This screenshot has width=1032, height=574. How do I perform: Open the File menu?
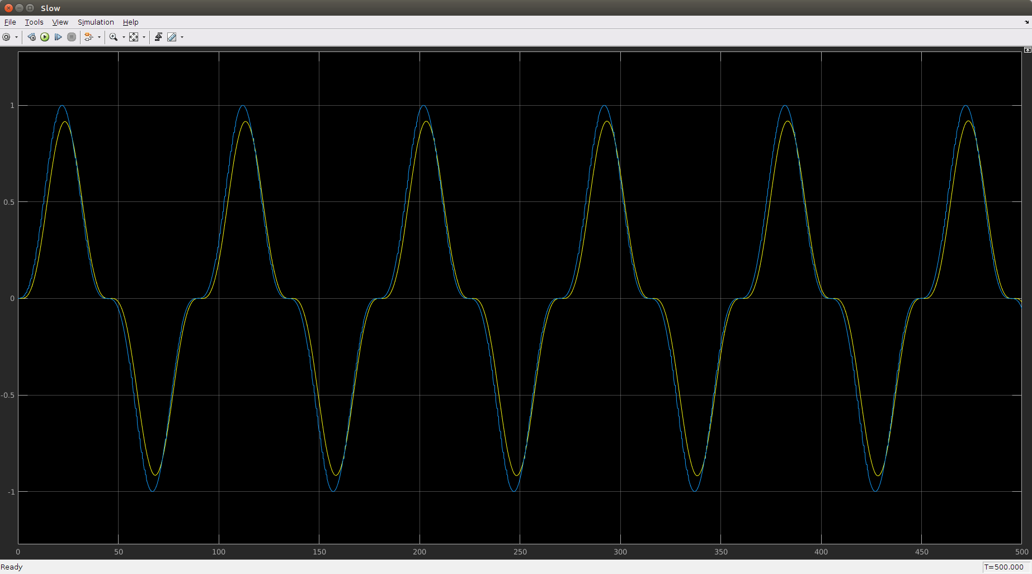point(10,22)
